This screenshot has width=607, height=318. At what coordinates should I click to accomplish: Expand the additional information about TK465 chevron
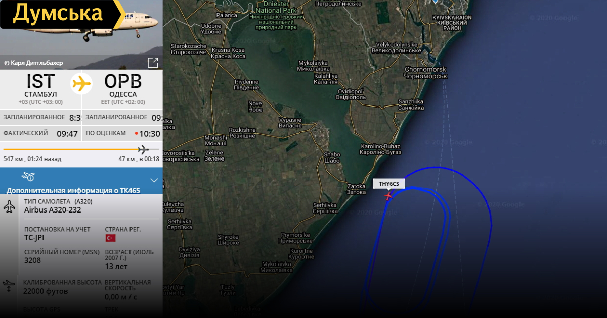154,180
